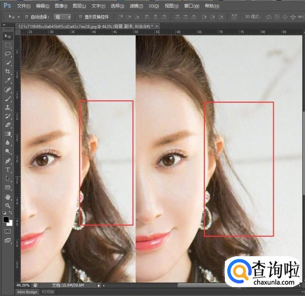This screenshot has height=296, width=305.
Task: Select the Eyedropper tool
Action: coord(8,80)
